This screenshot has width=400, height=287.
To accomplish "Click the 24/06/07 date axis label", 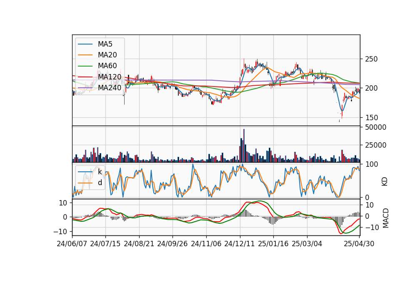I will [72, 244].
